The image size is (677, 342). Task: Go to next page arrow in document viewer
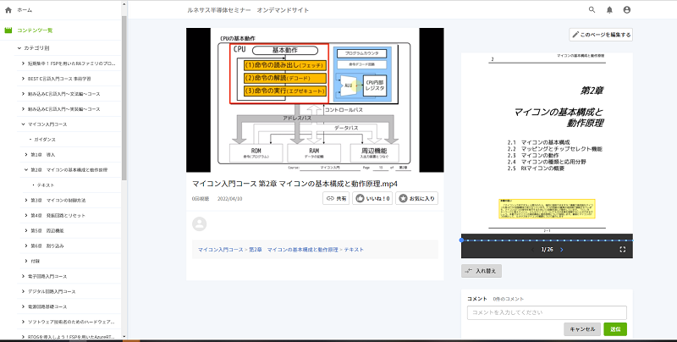tap(562, 250)
